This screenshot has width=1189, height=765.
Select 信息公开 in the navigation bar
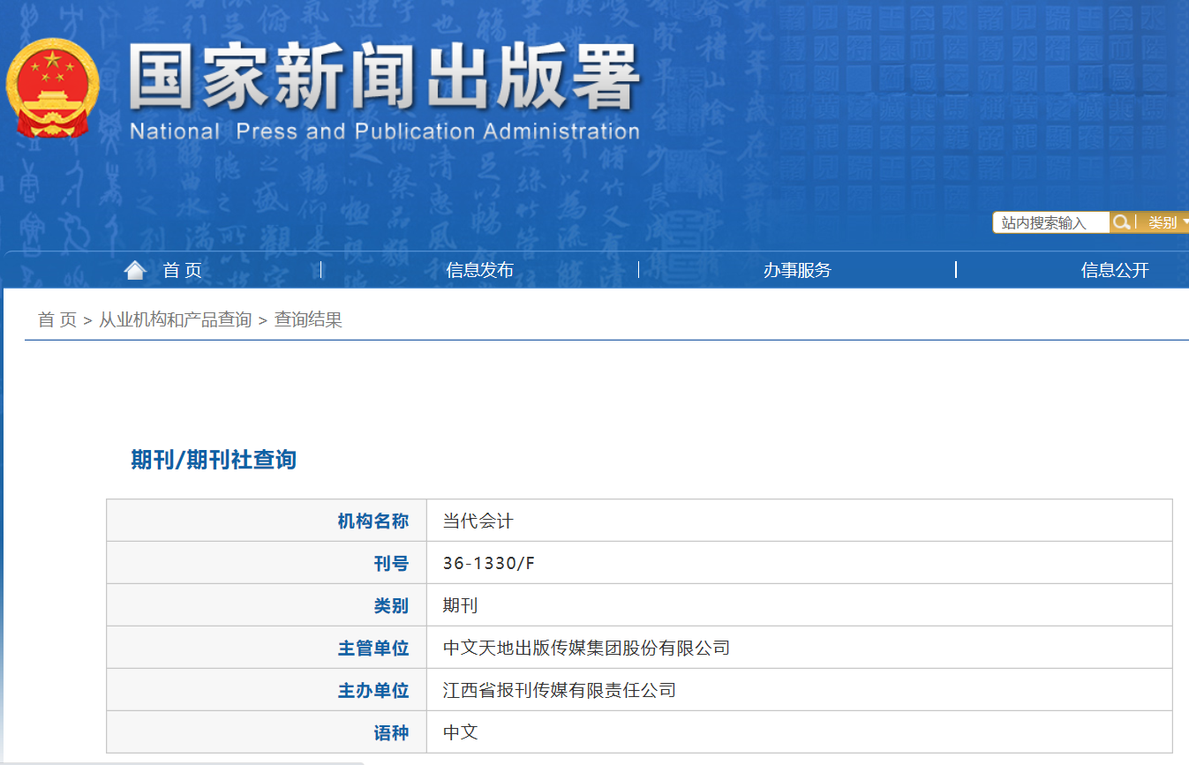1115,270
